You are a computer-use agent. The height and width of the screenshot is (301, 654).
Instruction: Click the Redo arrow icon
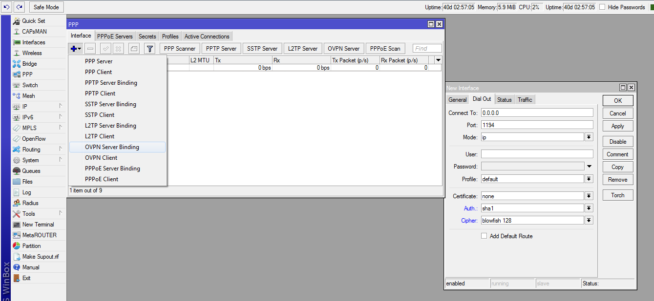19,7
